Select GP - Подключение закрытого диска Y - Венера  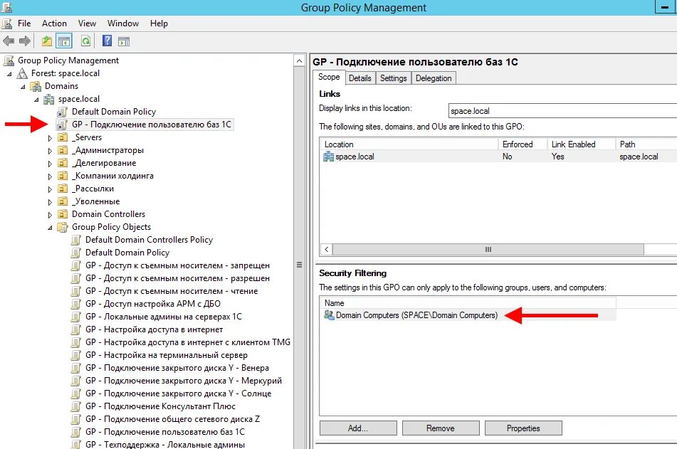coord(177,368)
